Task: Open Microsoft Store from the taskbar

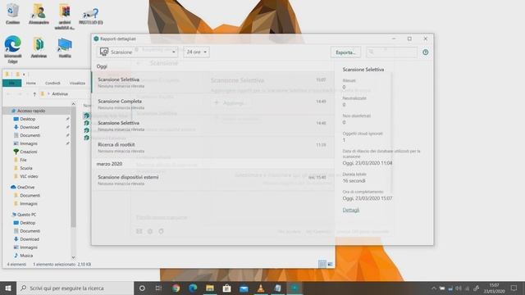Action: point(226,288)
